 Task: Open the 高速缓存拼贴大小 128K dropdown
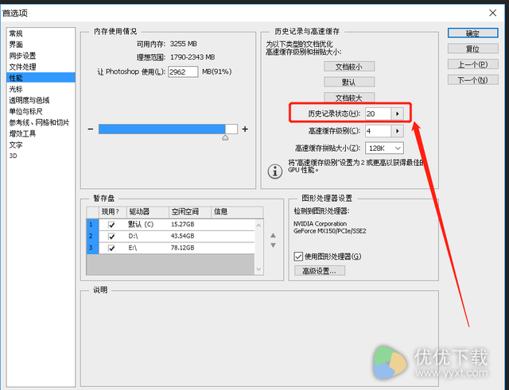pyautogui.click(x=384, y=149)
